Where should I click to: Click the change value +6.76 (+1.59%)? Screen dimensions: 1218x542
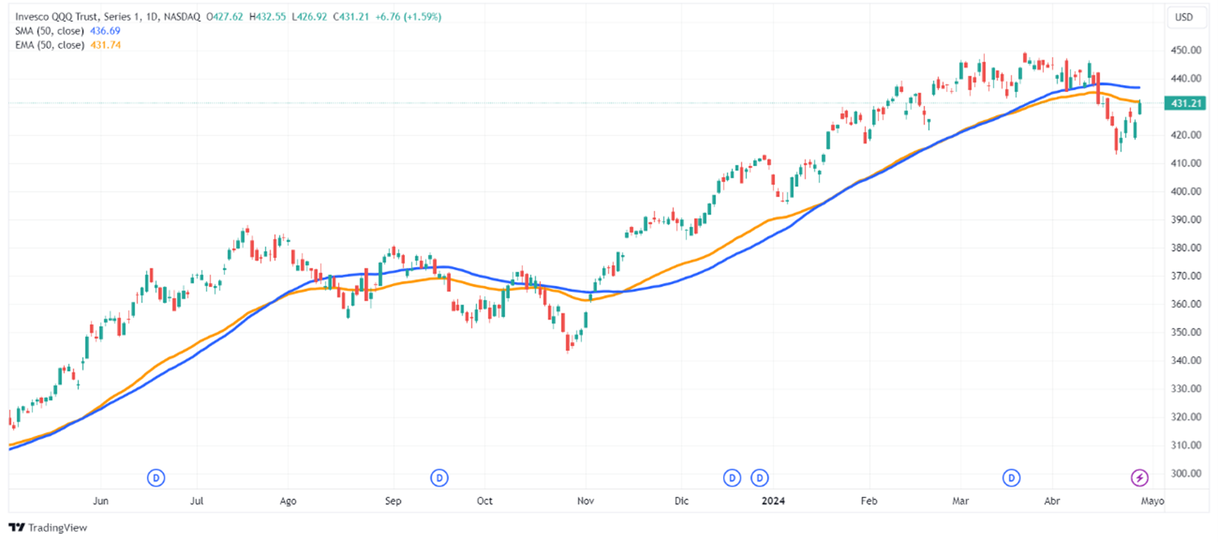click(408, 17)
